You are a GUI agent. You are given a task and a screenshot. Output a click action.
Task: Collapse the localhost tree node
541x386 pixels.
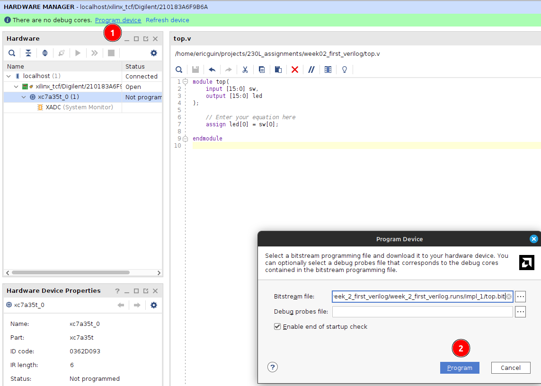click(9, 76)
